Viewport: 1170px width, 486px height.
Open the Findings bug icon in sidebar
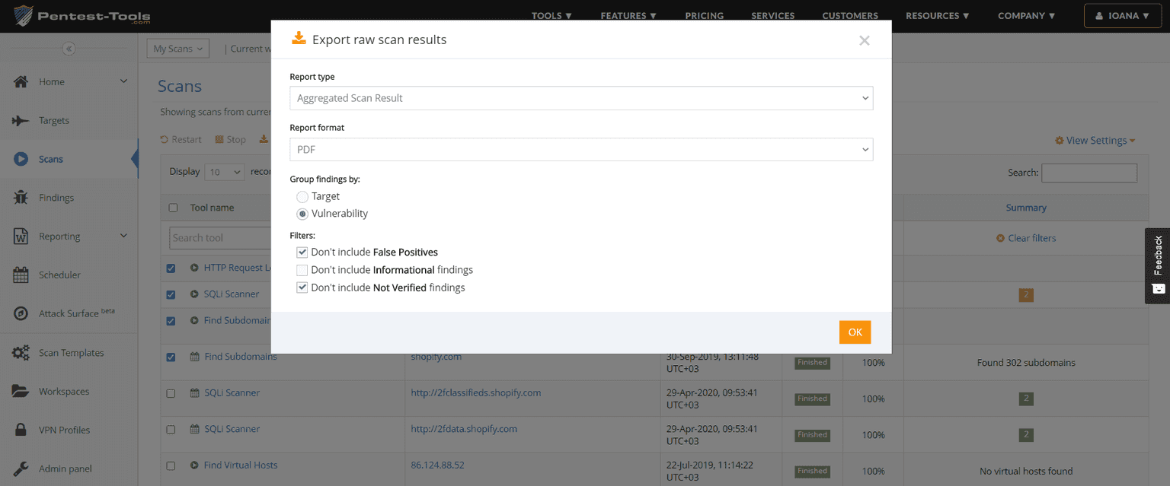21,197
